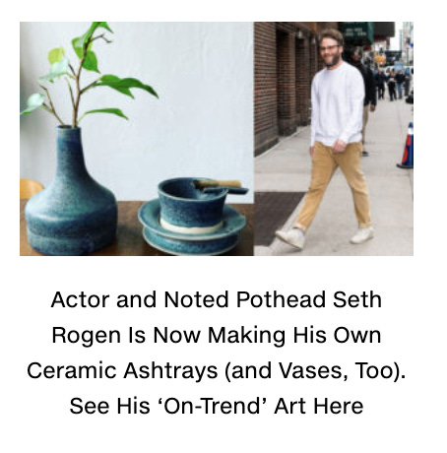Image resolution: width=447 pixels, height=453 pixels.
Task: Click the 'Rogen Is Now Making His Own' line
Action: tap(217, 335)
